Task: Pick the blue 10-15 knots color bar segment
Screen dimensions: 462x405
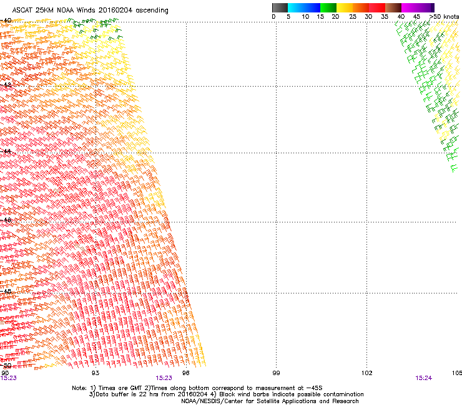Action: 312,7
